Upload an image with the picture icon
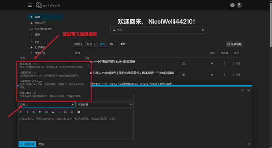This screenshot has height=148, width=272. (53, 112)
